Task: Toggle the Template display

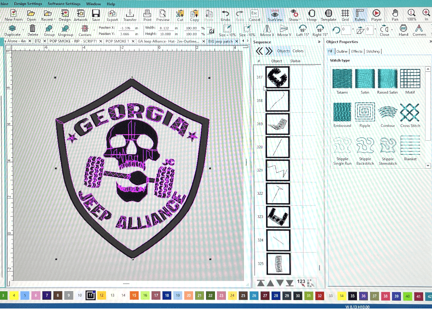Action: coord(328,15)
